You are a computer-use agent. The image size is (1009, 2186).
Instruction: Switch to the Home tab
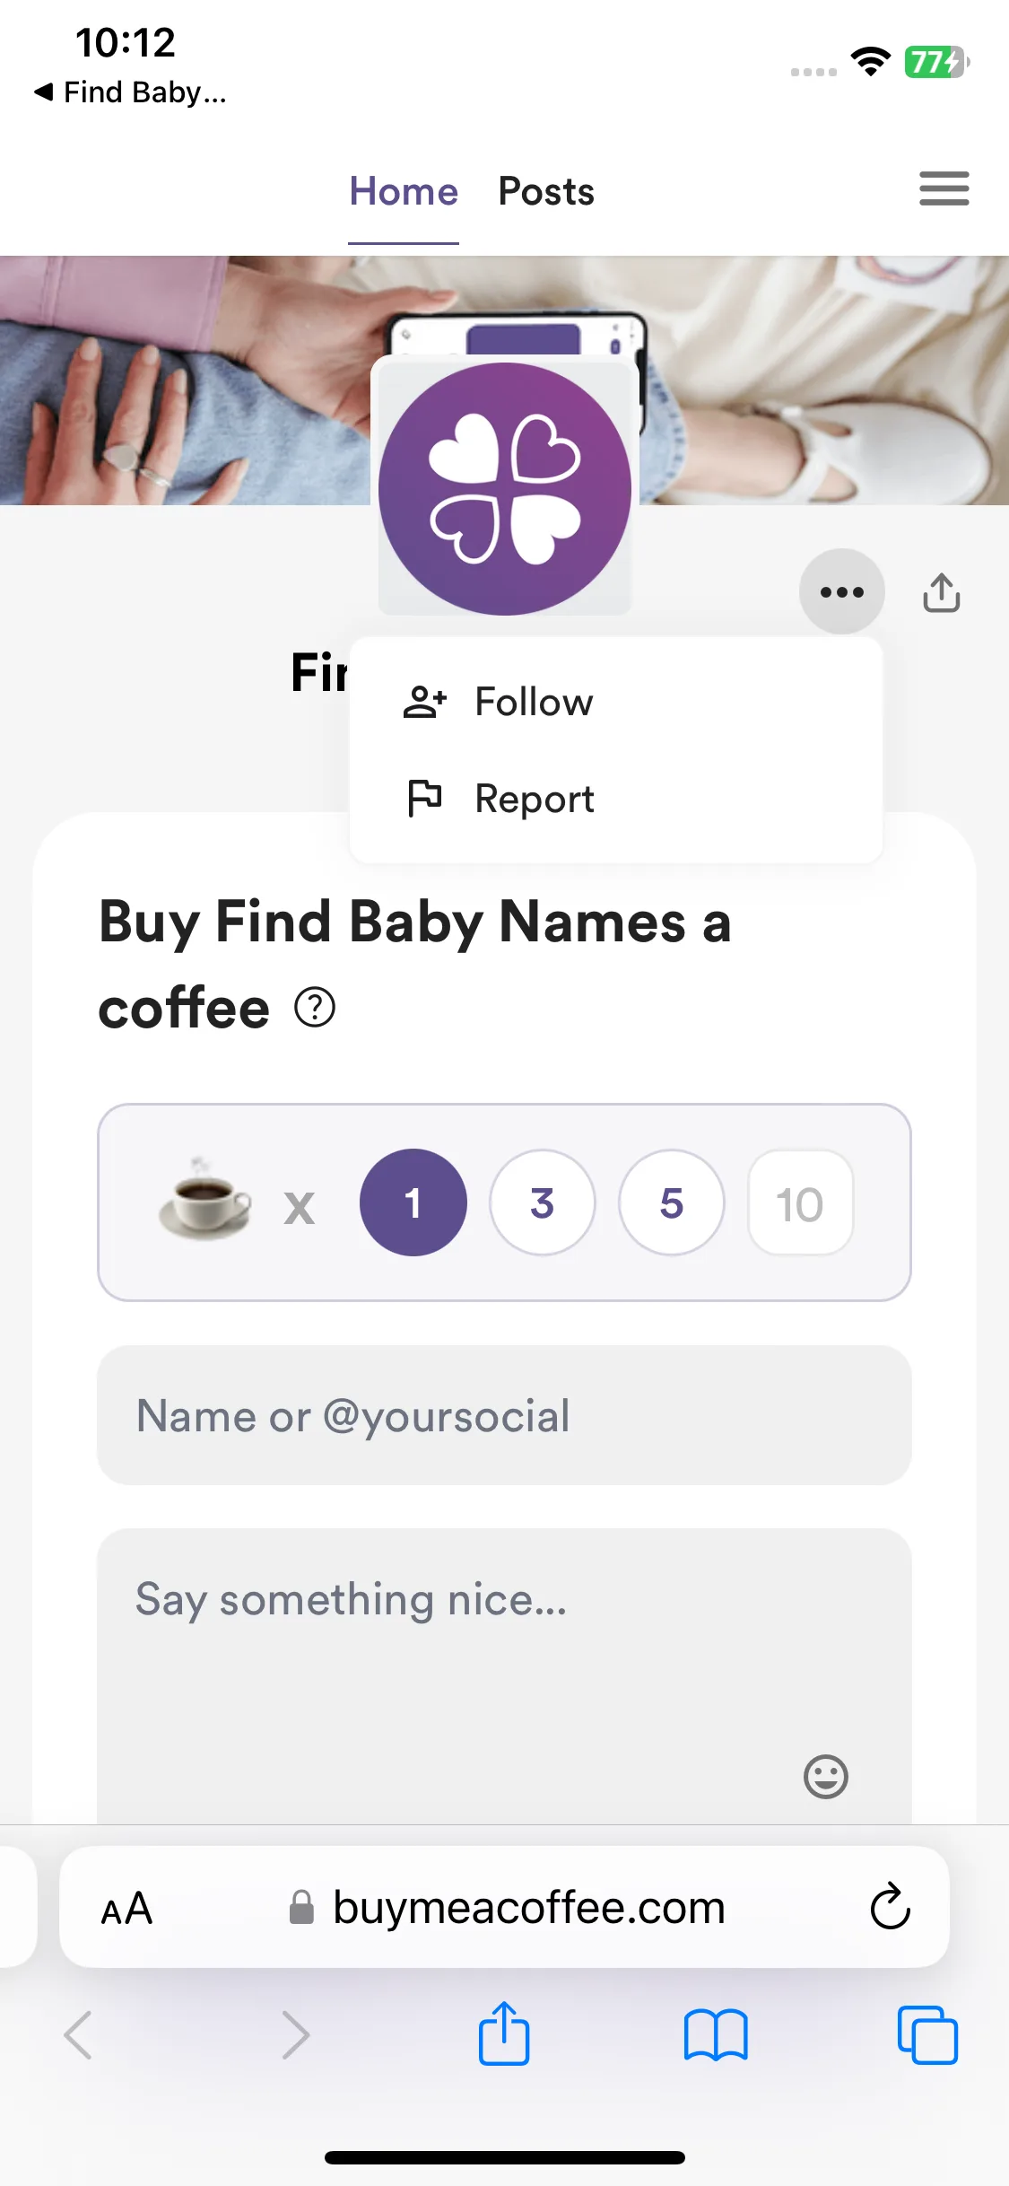(x=404, y=191)
